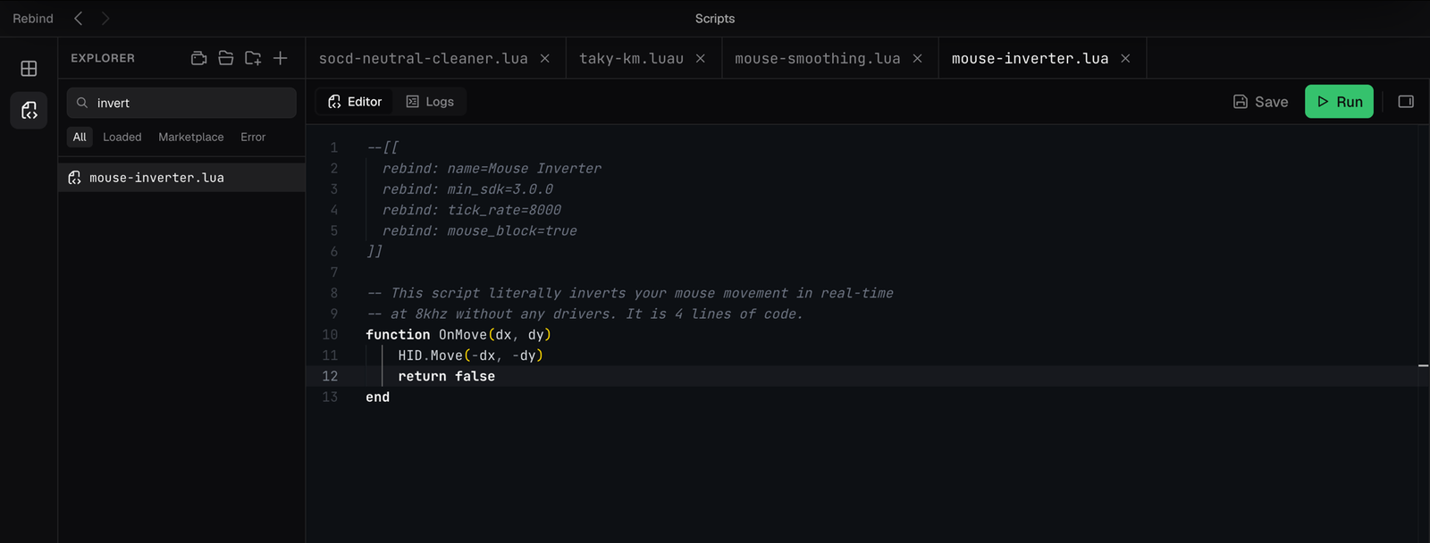Toggle the right side panel icon
The height and width of the screenshot is (543, 1430).
tap(1406, 102)
